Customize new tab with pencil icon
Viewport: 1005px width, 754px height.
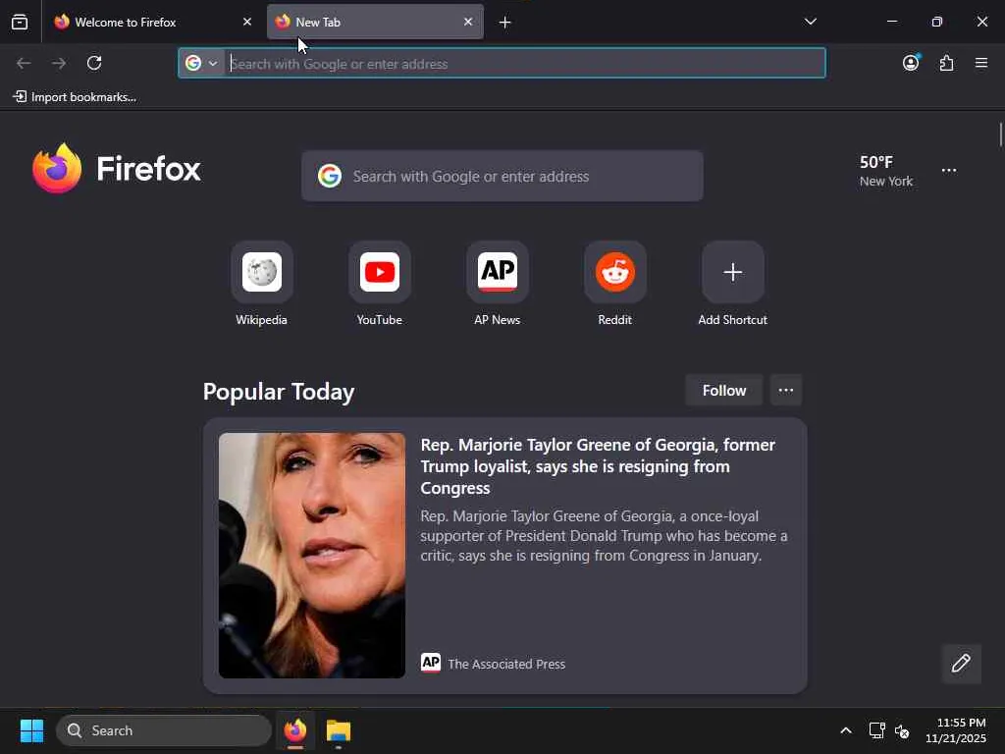(961, 664)
